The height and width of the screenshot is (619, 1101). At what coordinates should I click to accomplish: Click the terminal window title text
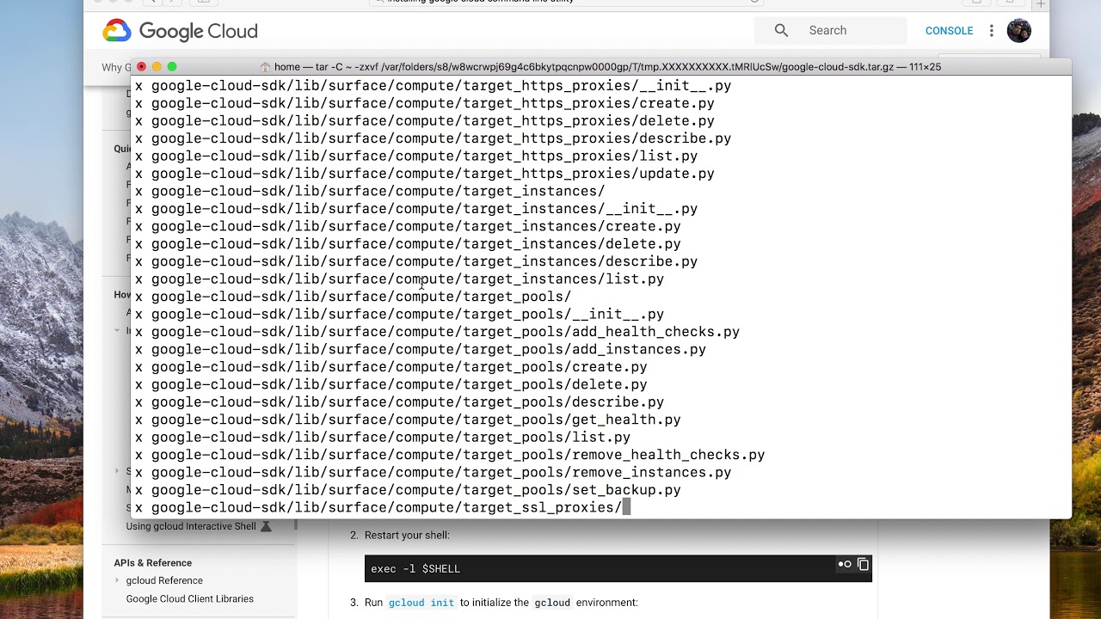click(x=607, y=67)
